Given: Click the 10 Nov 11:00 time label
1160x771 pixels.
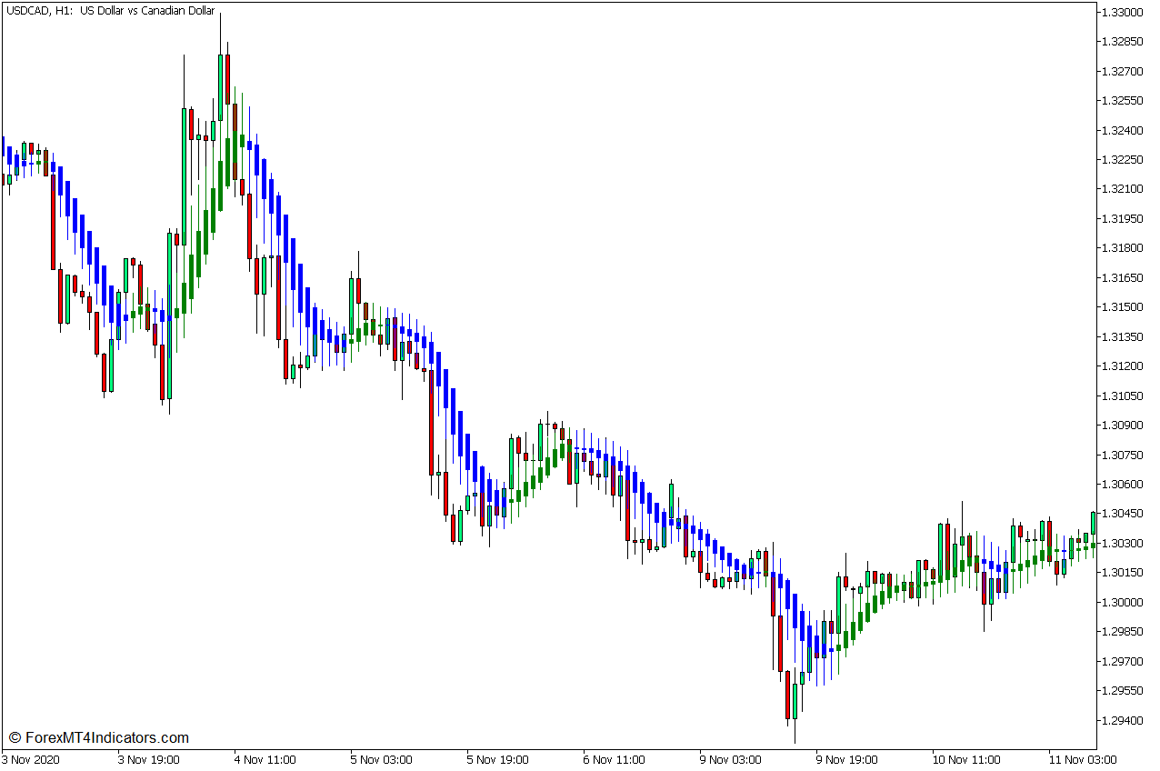Looking at the screenshot, I should (x=965, y=759).
